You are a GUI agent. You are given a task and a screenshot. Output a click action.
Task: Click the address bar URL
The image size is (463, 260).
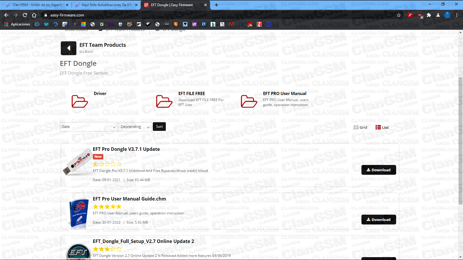point(67,15)
